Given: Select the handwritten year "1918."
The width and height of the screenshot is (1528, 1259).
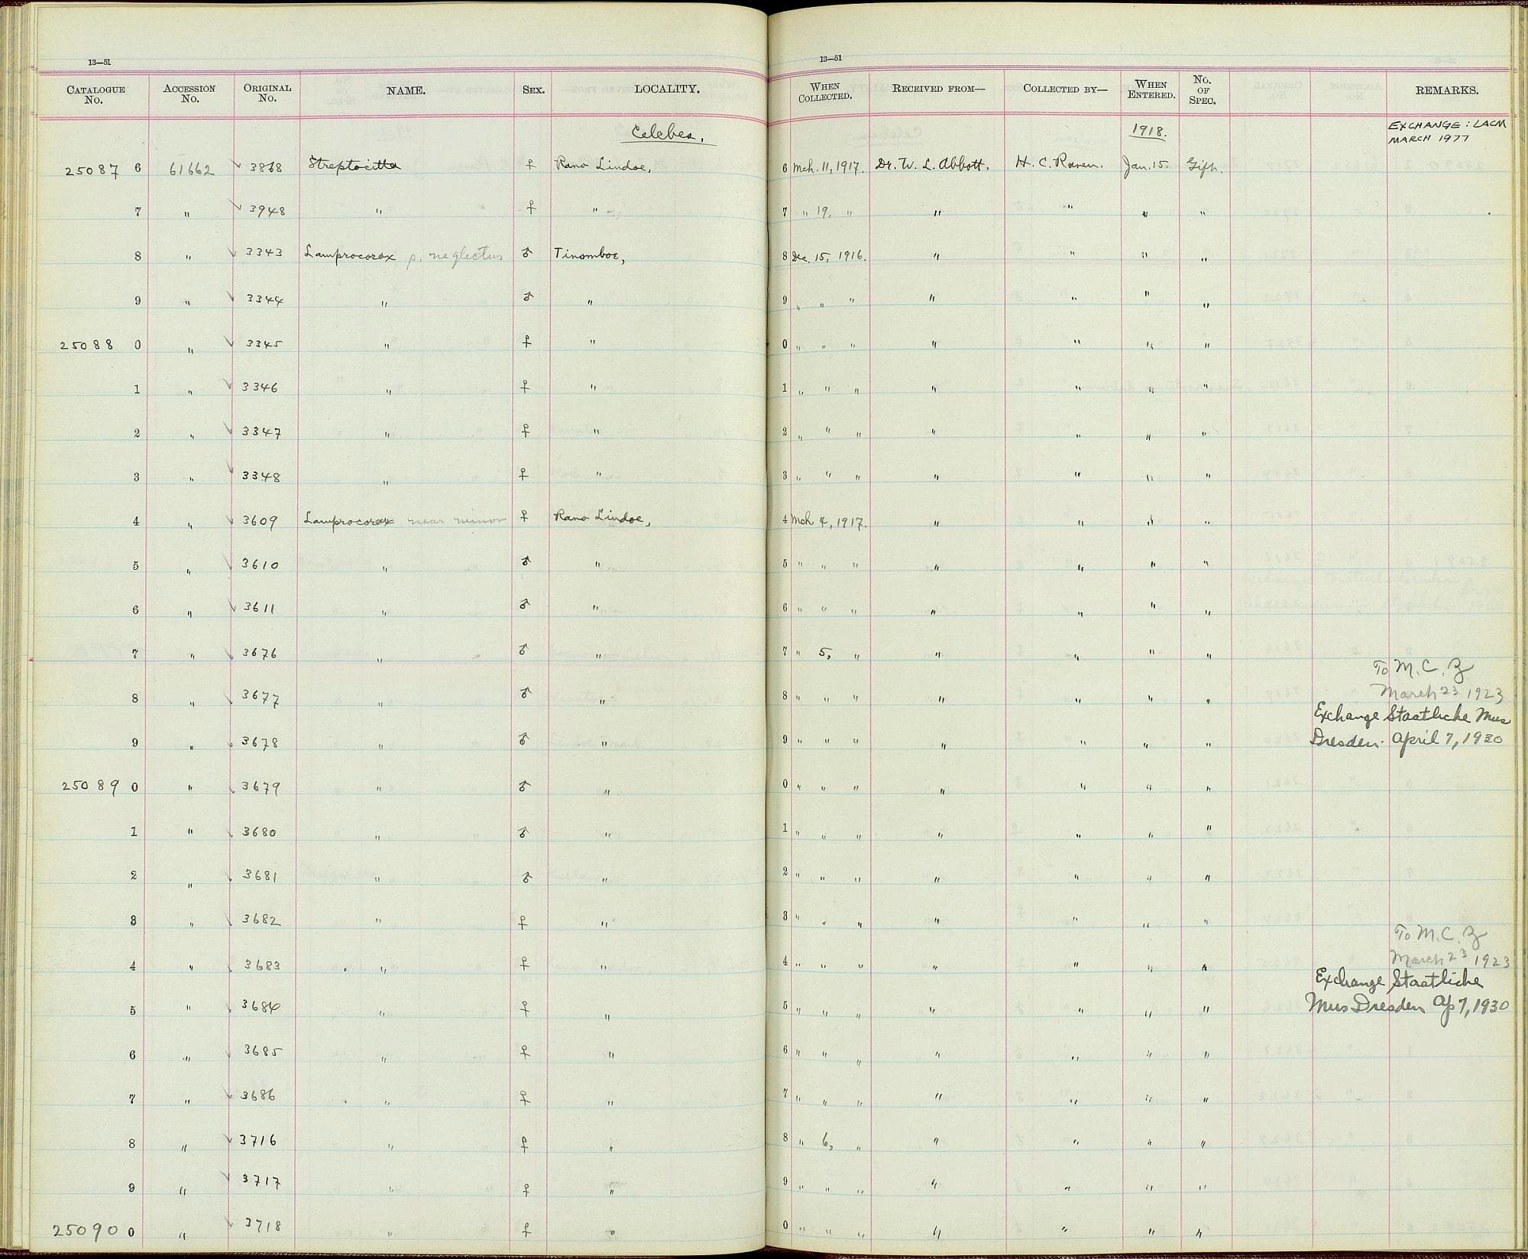Looking at the screenshot, I should [x=1151, y=132].
